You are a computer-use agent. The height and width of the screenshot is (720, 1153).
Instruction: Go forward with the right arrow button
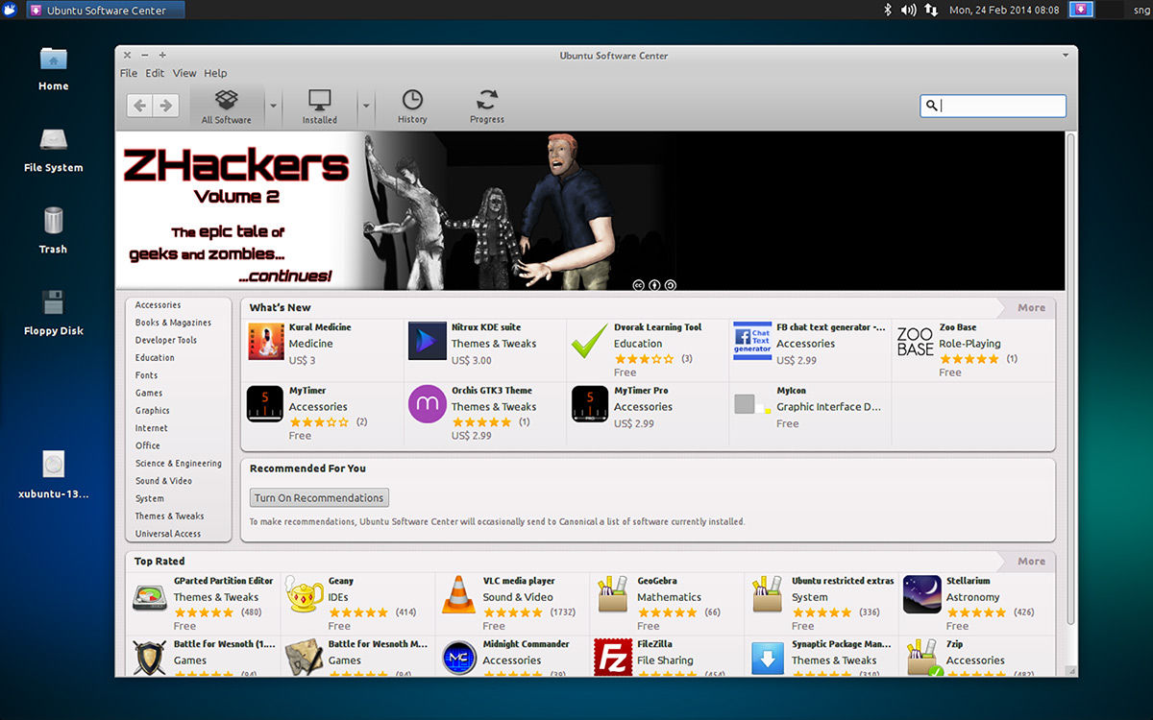coord(166,106)
